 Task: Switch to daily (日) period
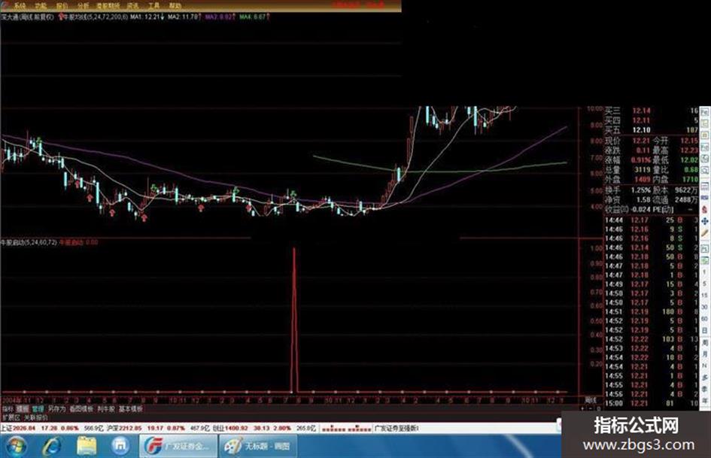pyautogui.click(x=705, y=329)
